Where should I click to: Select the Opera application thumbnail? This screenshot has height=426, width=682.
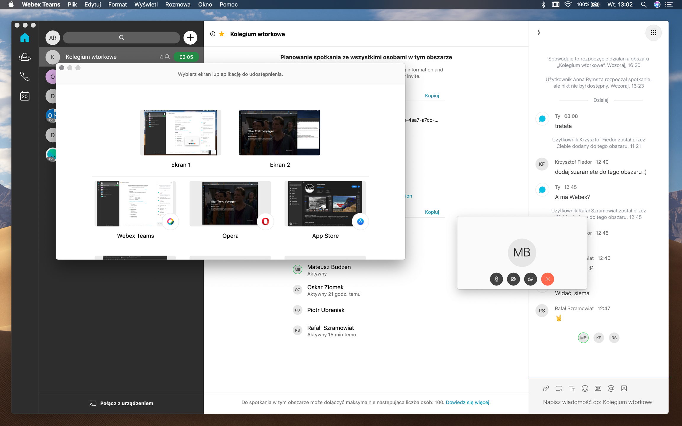point(230,204)
